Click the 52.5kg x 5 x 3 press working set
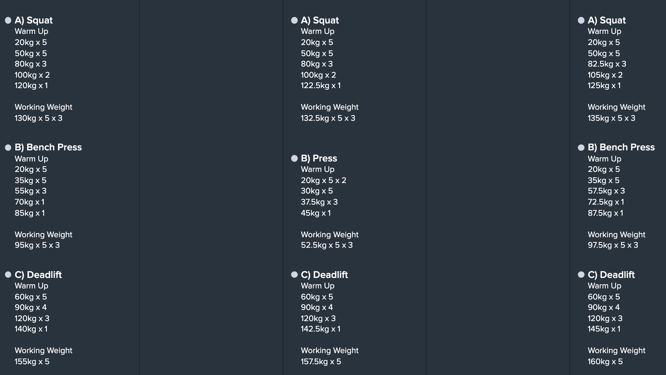Viewport: 666px width, 375px height. click(327, 245)
